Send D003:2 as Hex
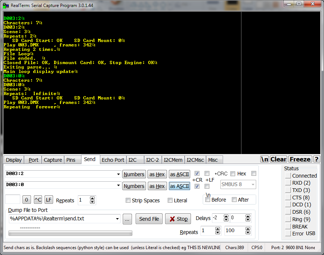324x255 pixels. tap(157, 174)
